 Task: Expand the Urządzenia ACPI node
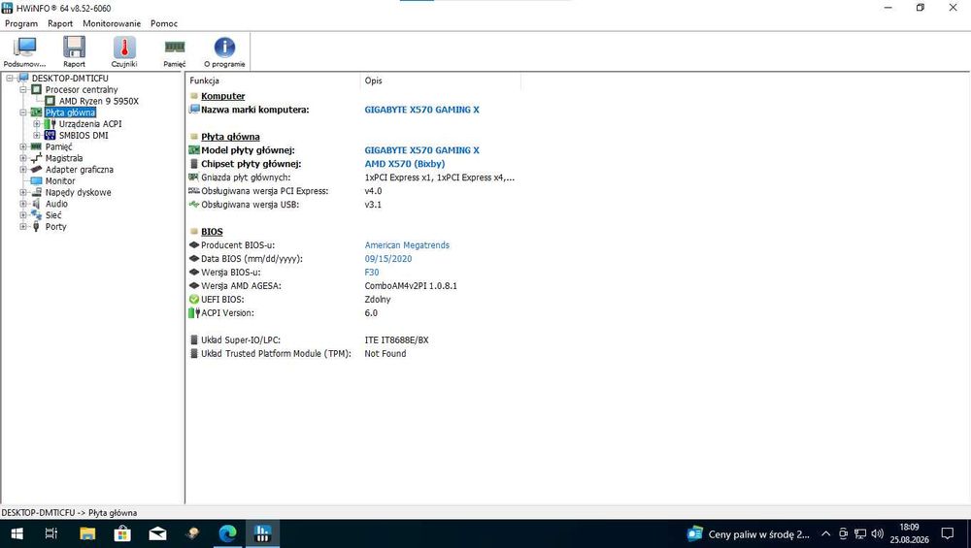tap(37, 124)
